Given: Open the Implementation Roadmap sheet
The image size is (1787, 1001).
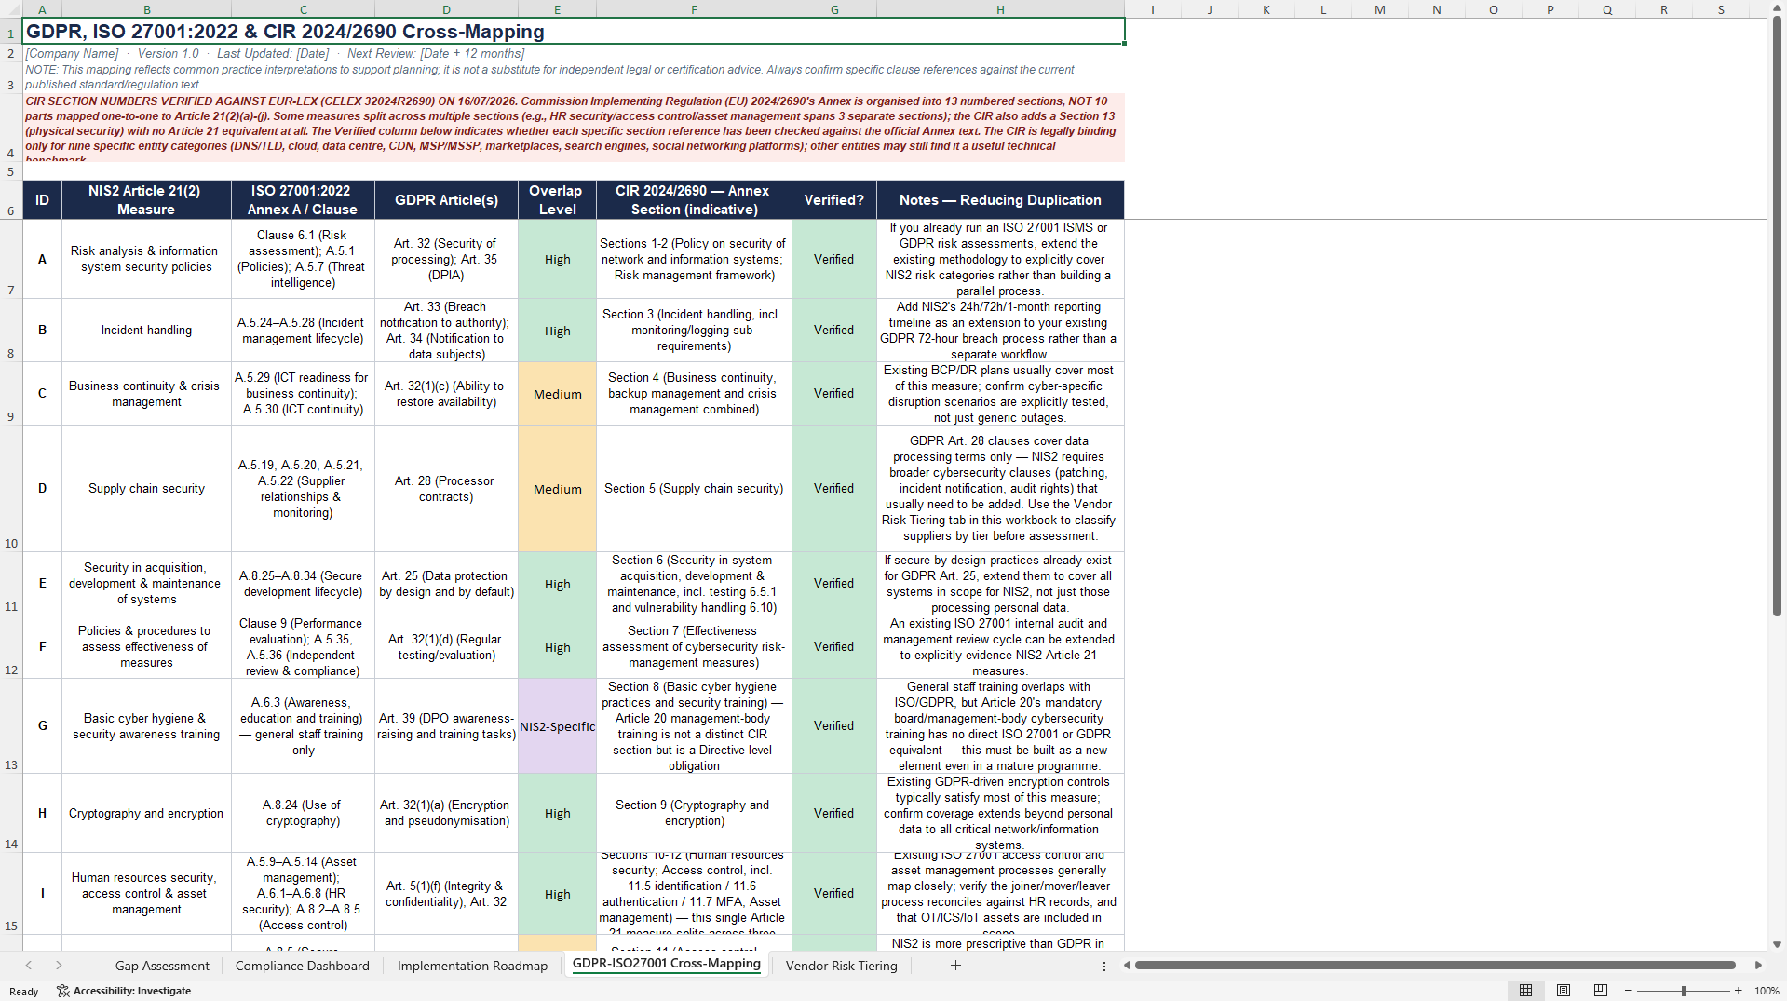Looking at the screenshot, I should click(x=472, y=966).
